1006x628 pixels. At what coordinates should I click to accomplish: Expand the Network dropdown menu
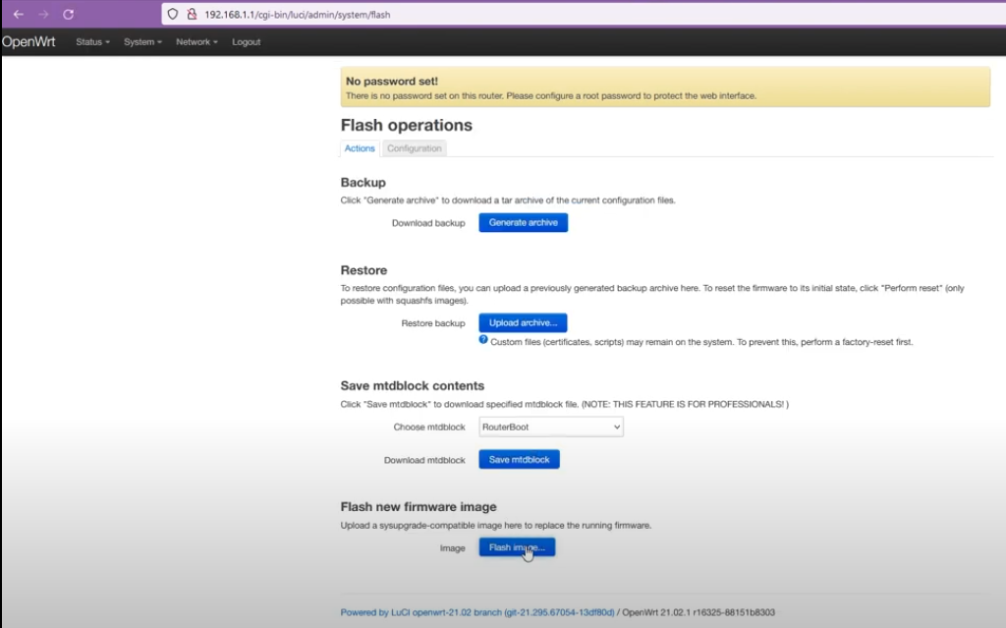[196, 42]
